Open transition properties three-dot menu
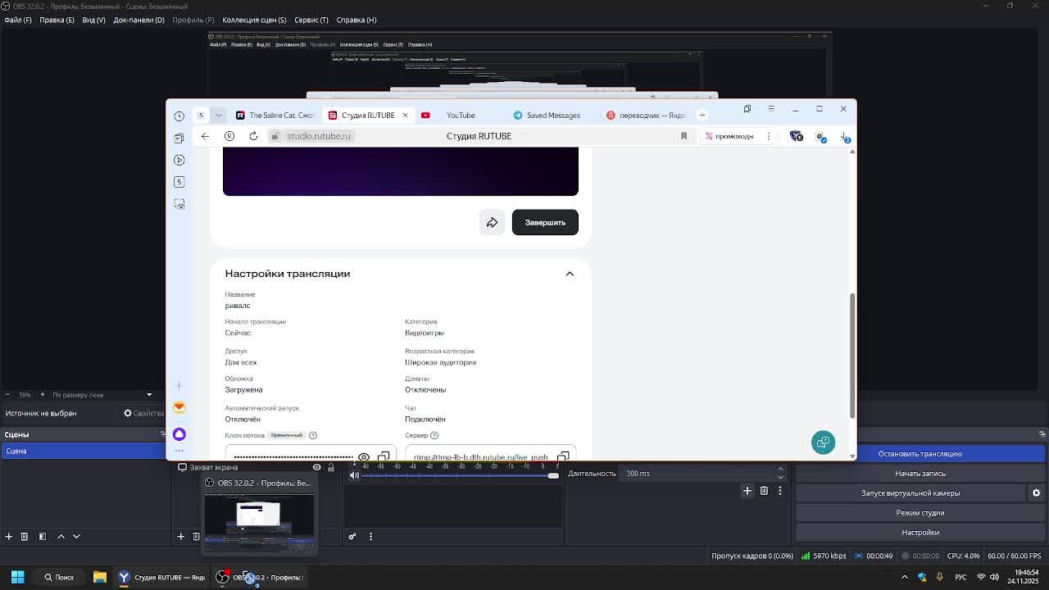 click(780, 491)
